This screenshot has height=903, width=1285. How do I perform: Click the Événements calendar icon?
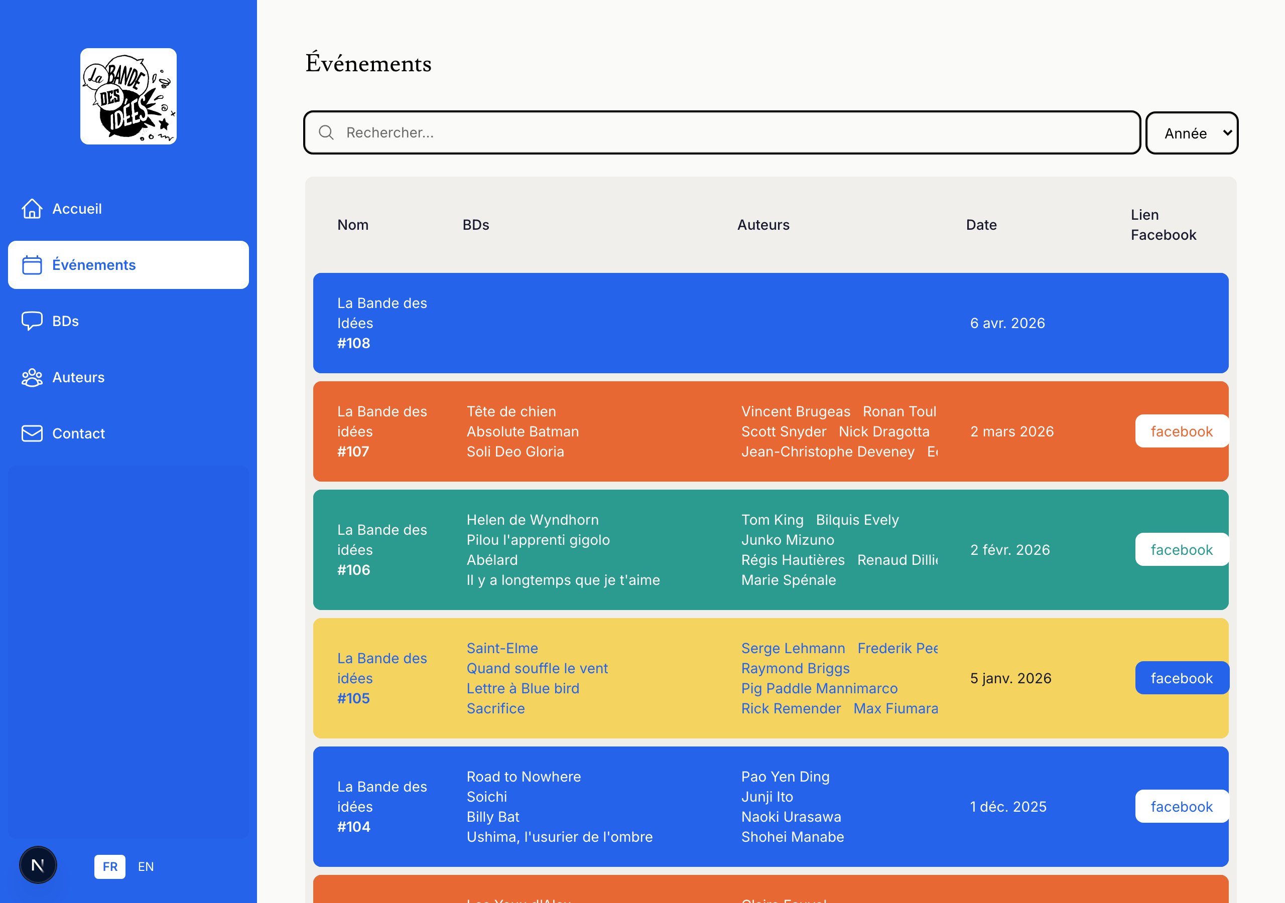32,265
